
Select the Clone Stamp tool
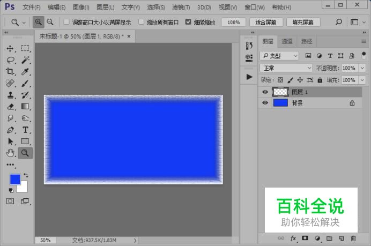tap(10, 95)
